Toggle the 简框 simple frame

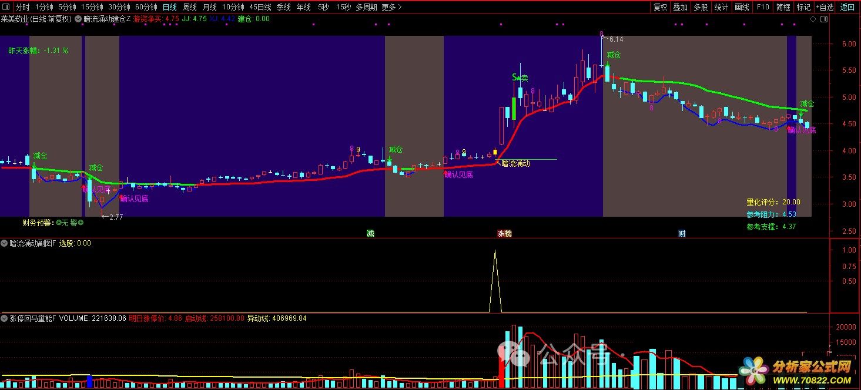point(783,7)
